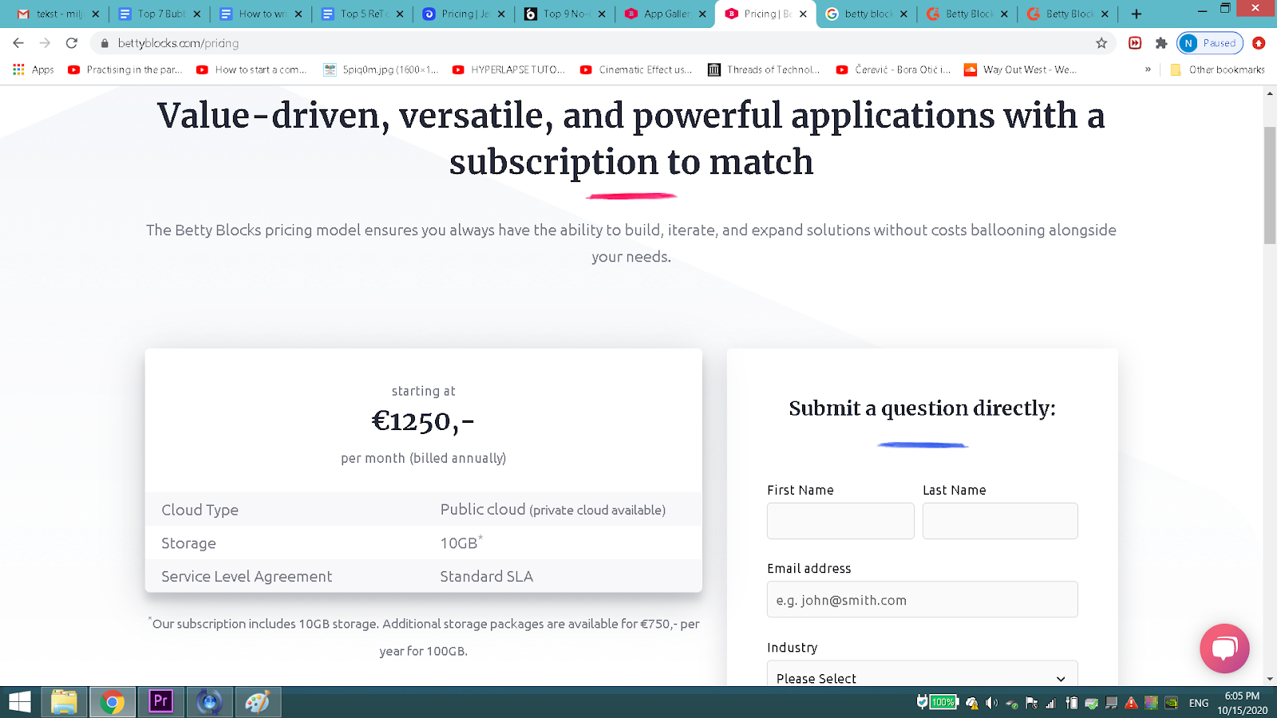Open the HYPERLAPSE TUTO... bookmark
The image size is (1277, 718).
[508, 69]
